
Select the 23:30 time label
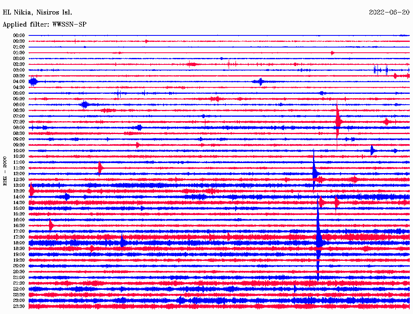tap(19, 306)
